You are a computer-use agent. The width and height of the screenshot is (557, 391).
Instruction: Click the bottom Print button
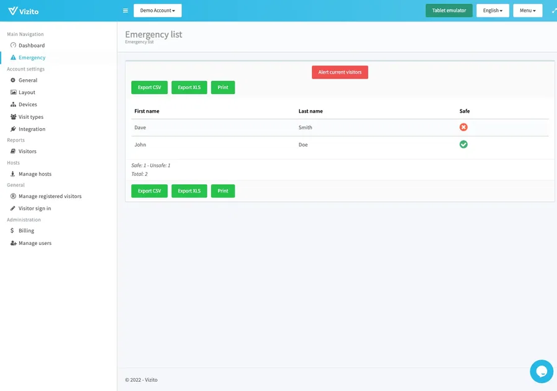pos(223,191)
